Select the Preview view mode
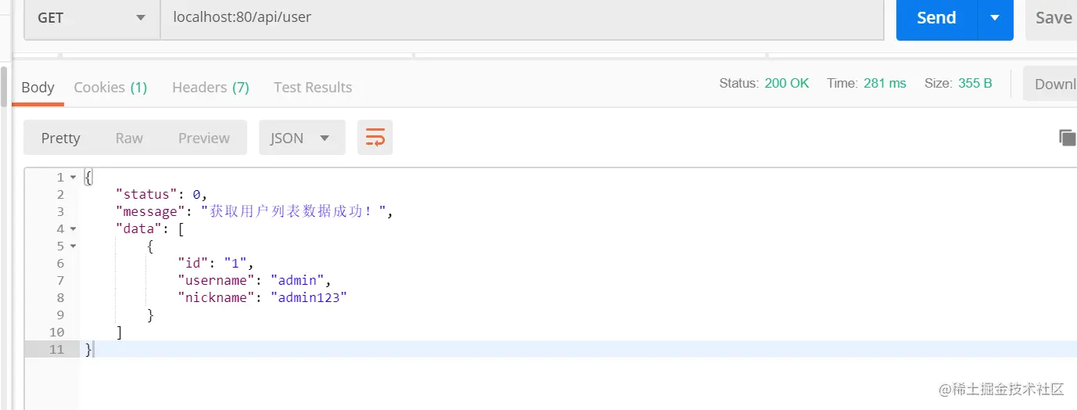The image size is (1077, 410). coord(203,138)
